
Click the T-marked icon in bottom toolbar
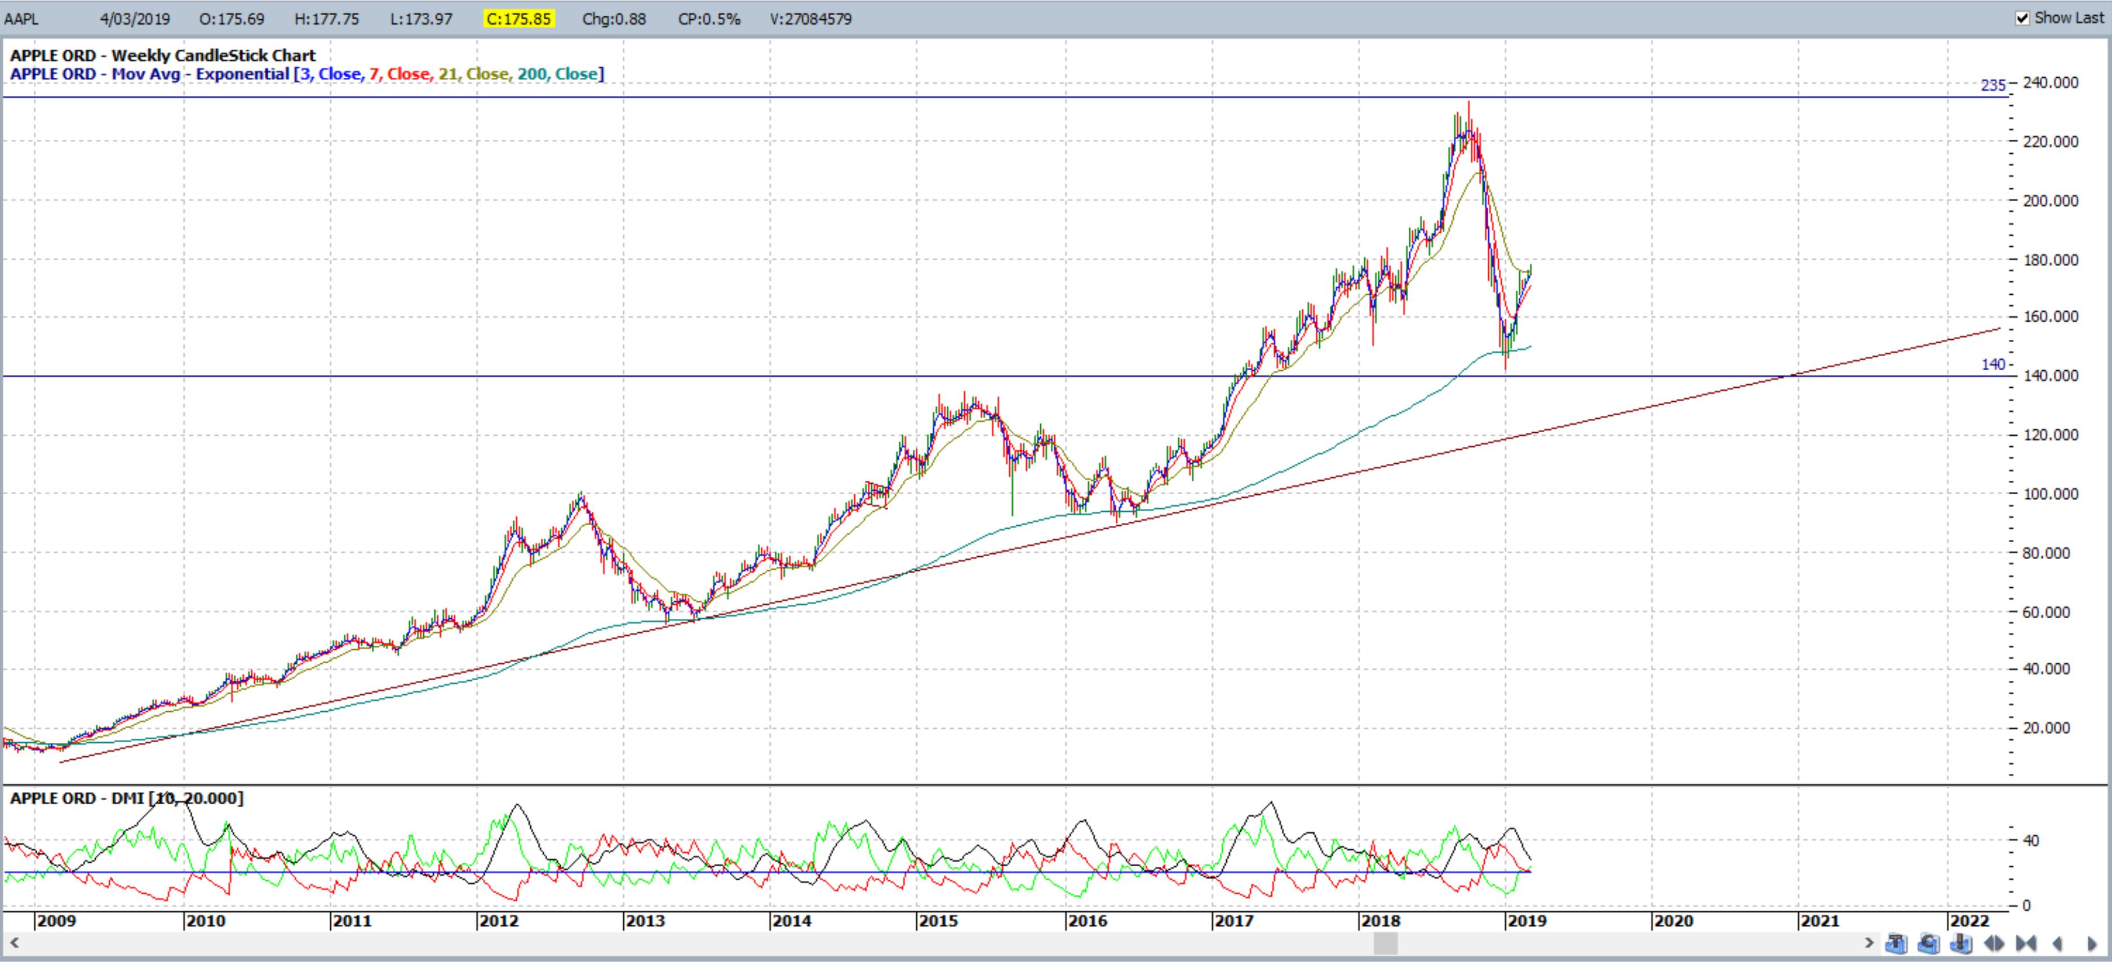click(1896, 943)
